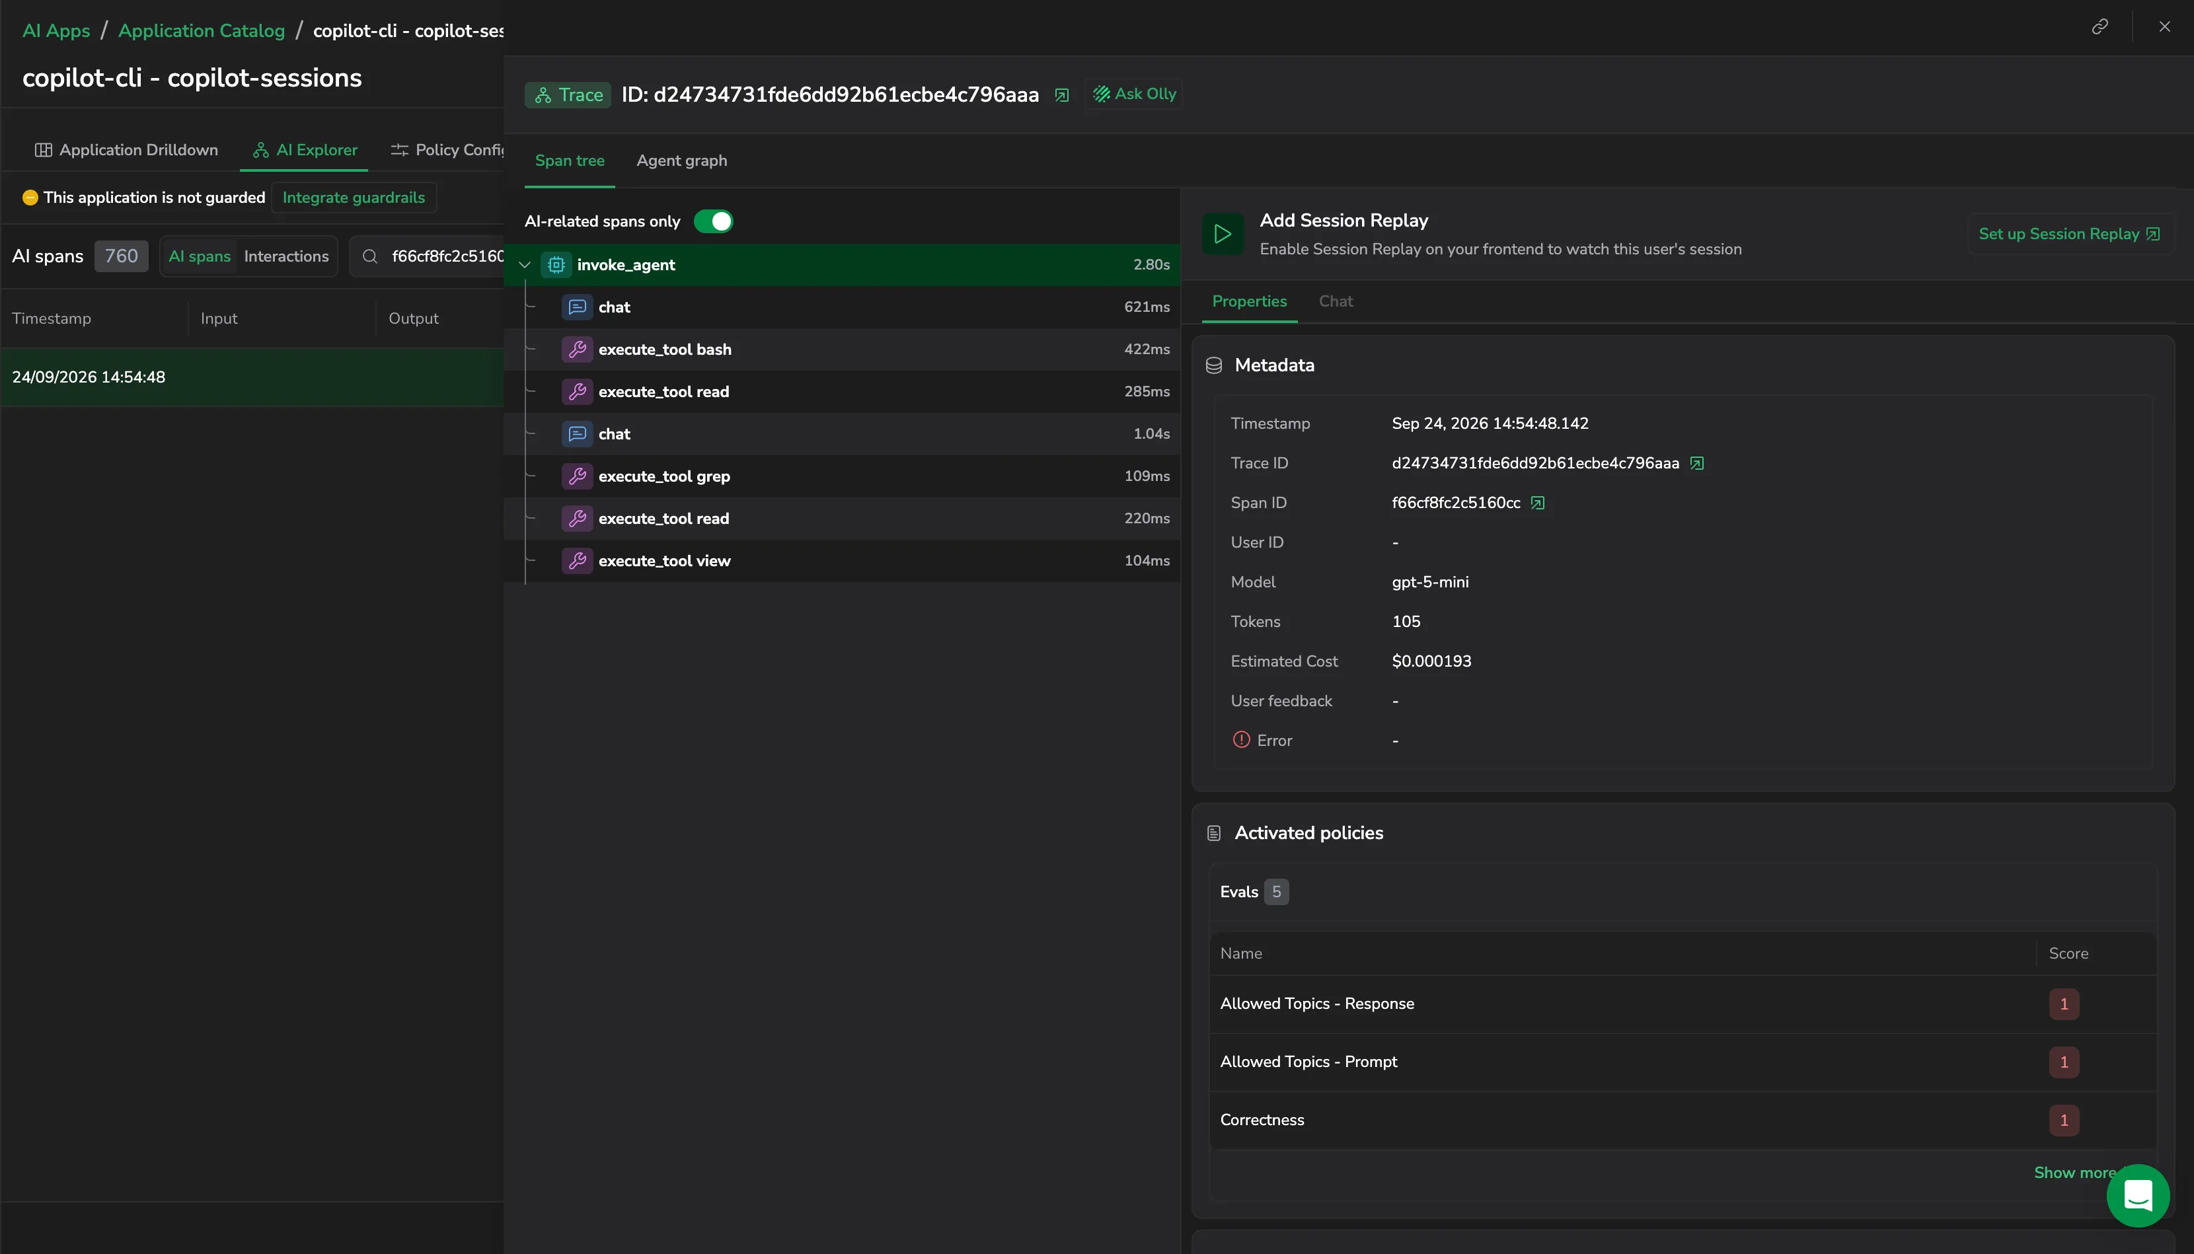Select the execute_tool grep span row

coord(842,476)
